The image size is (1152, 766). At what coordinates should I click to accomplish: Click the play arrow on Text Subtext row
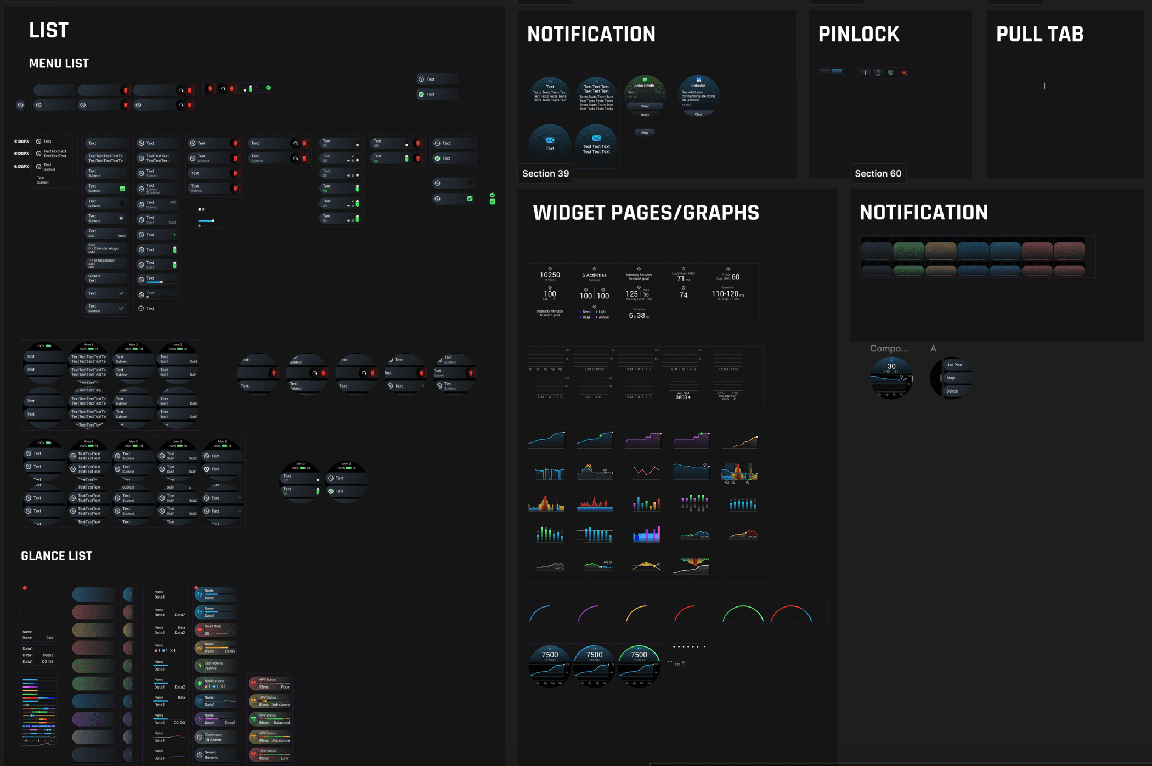coord(121,218)
